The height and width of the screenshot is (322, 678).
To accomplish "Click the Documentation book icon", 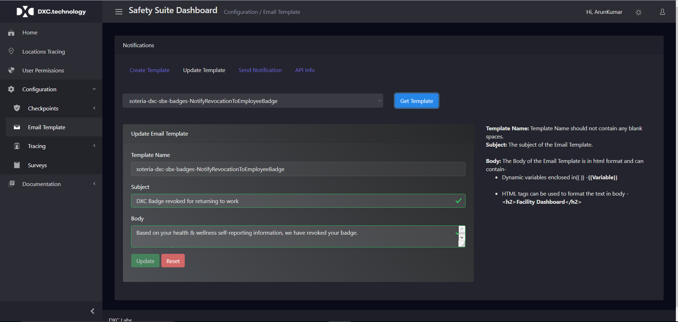I will point(12,184).
